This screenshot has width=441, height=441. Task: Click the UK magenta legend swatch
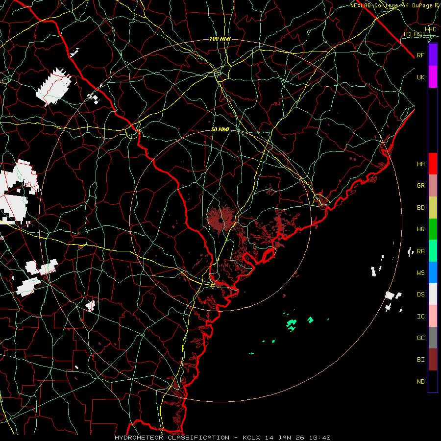[x=433, y=77]
